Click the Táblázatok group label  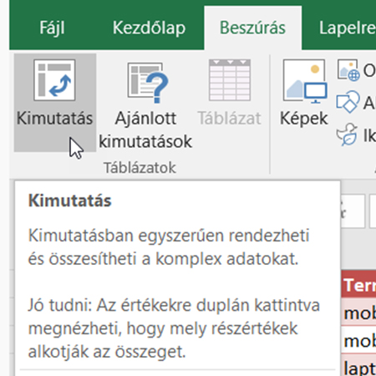pos(140,168)
